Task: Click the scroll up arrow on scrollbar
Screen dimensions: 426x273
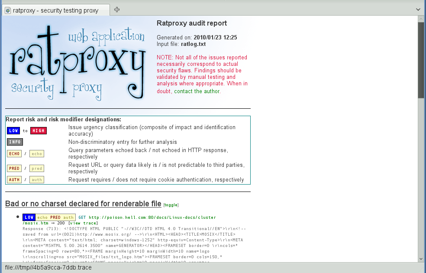Action: [421, 19]
